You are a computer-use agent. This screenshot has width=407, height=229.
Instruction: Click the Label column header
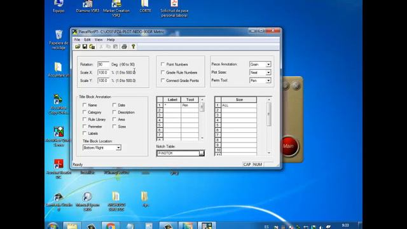click(x=172, y=100)
